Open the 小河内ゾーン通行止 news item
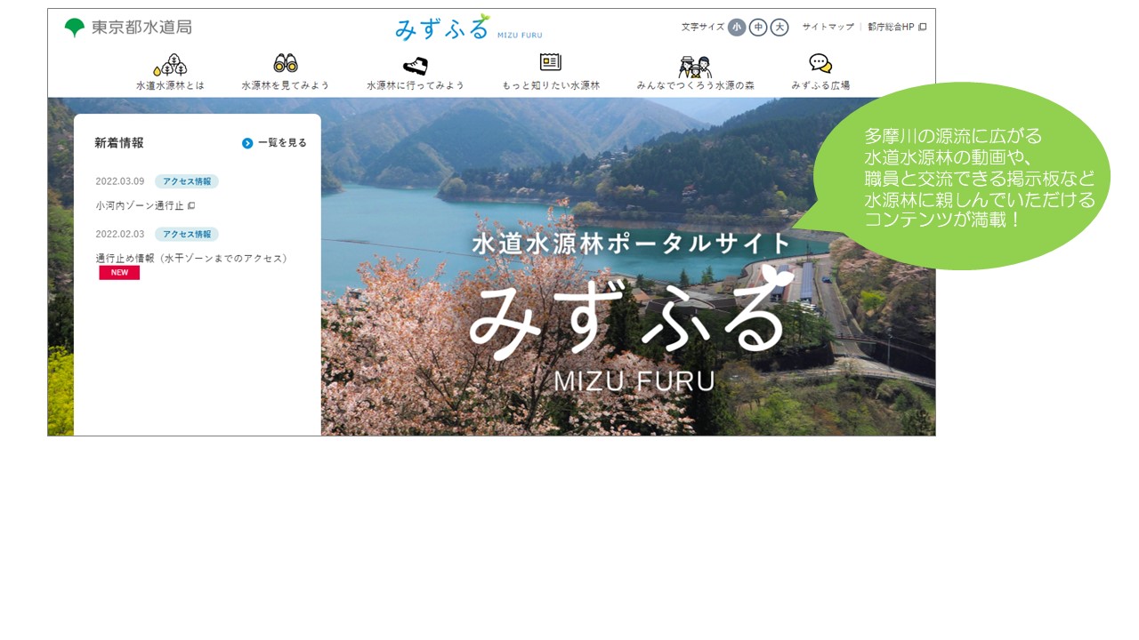The width and height of the screenshot is (1139, 640). (140, 205)
